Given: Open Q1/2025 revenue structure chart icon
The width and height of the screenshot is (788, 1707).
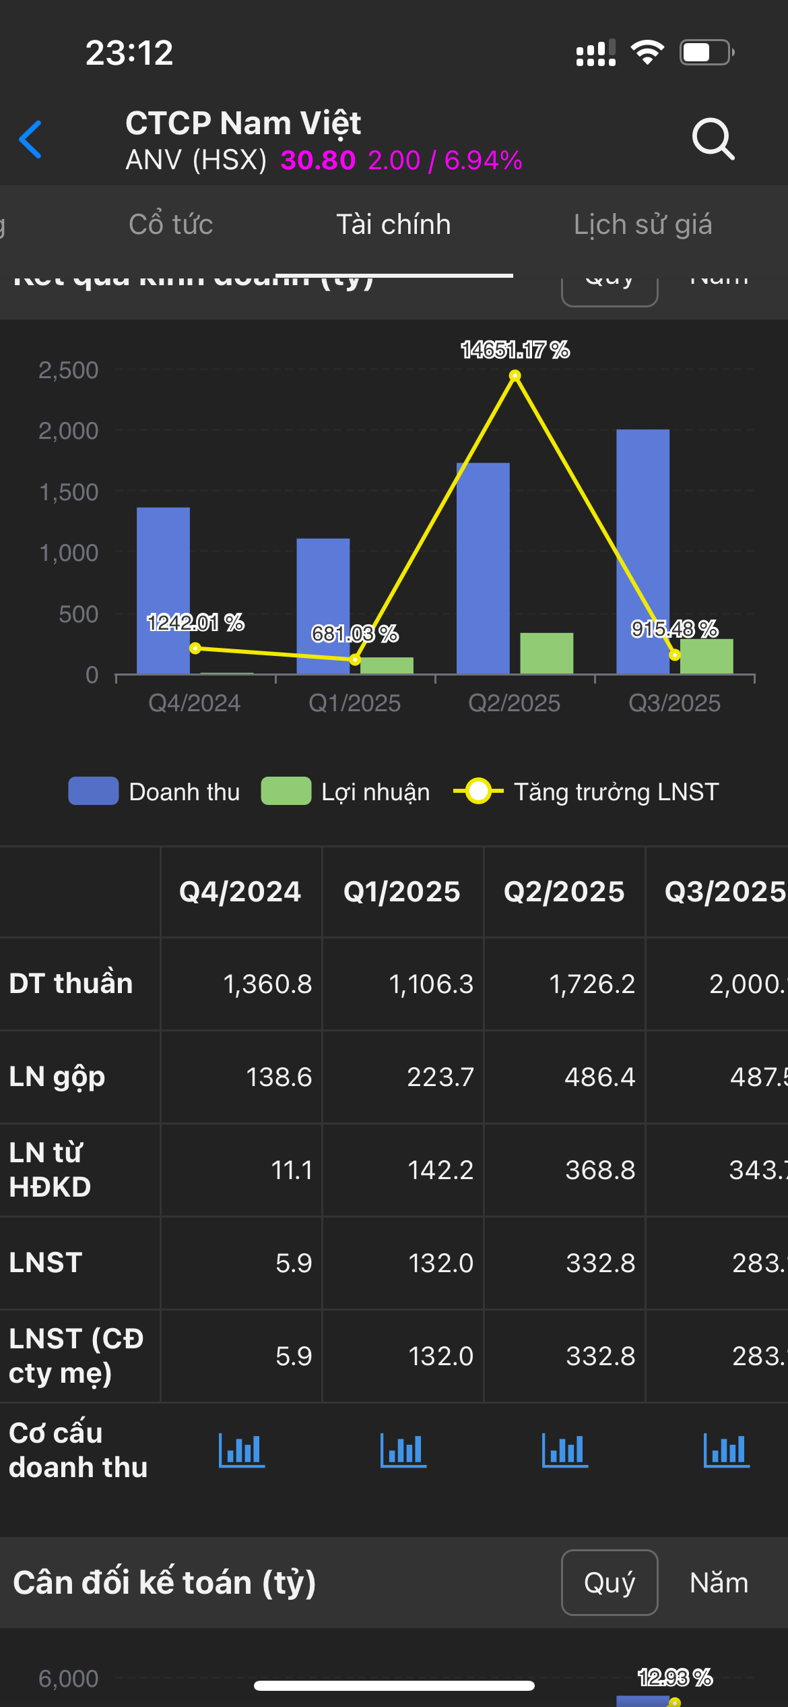Looking at the screenshot, I should click(403, 1450).
